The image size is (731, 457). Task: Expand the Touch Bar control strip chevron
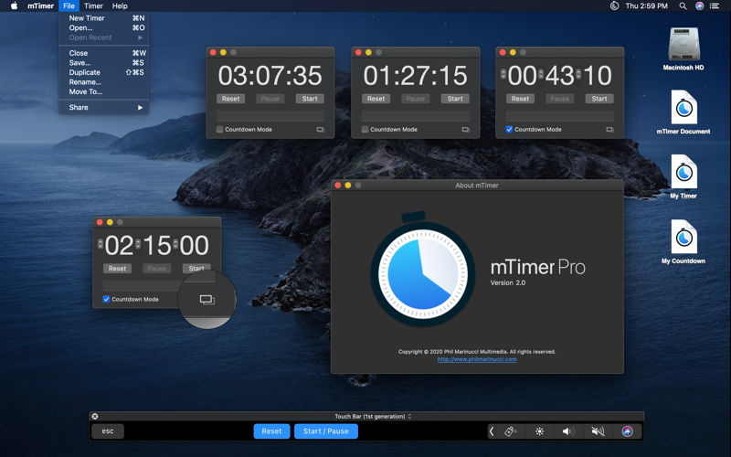(492, 431)
